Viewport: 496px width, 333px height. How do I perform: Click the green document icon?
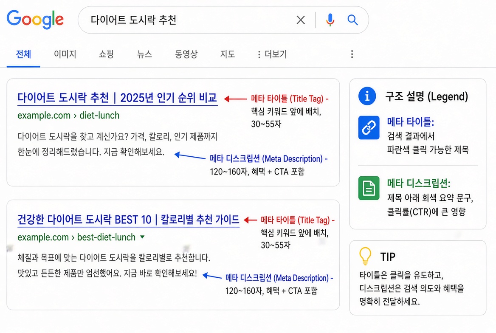pos(369,188)
